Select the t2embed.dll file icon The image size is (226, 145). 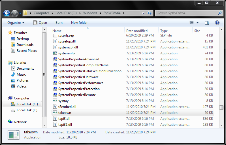pos(55,107)
